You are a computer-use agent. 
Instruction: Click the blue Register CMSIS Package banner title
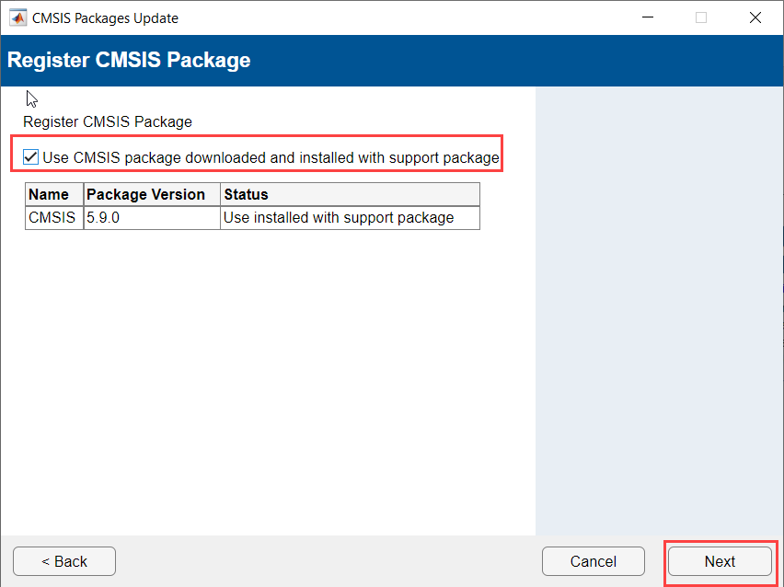[x=129, y=61]
